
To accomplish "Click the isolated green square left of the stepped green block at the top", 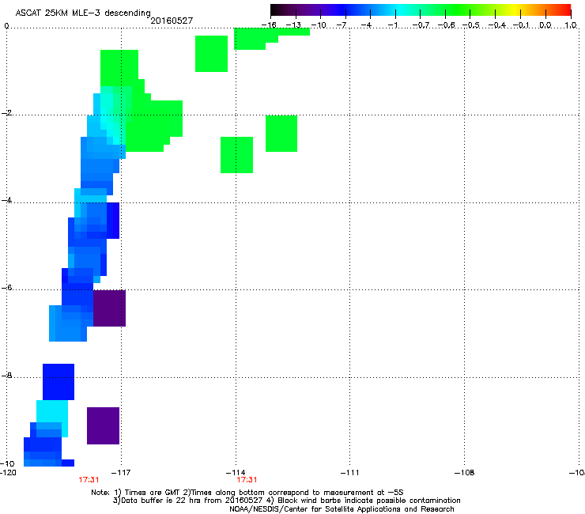I will tap(212, 54).
